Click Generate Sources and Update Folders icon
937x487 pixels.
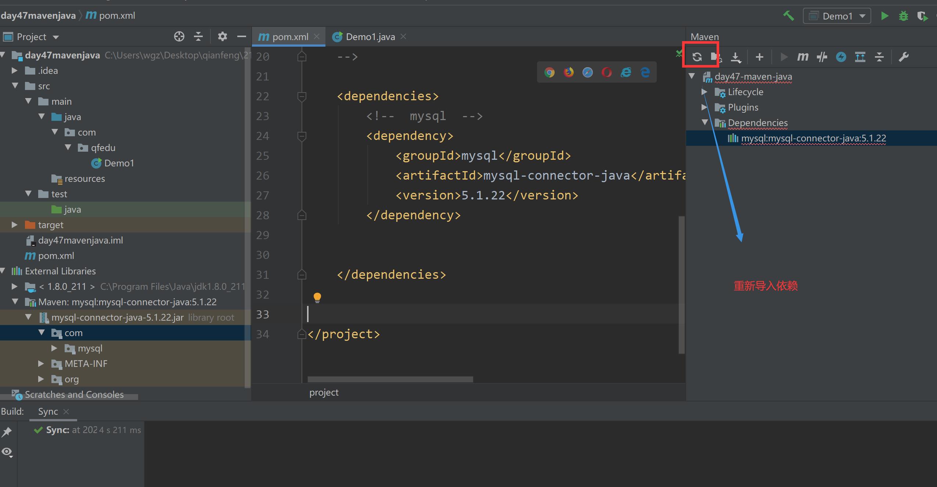716,57
